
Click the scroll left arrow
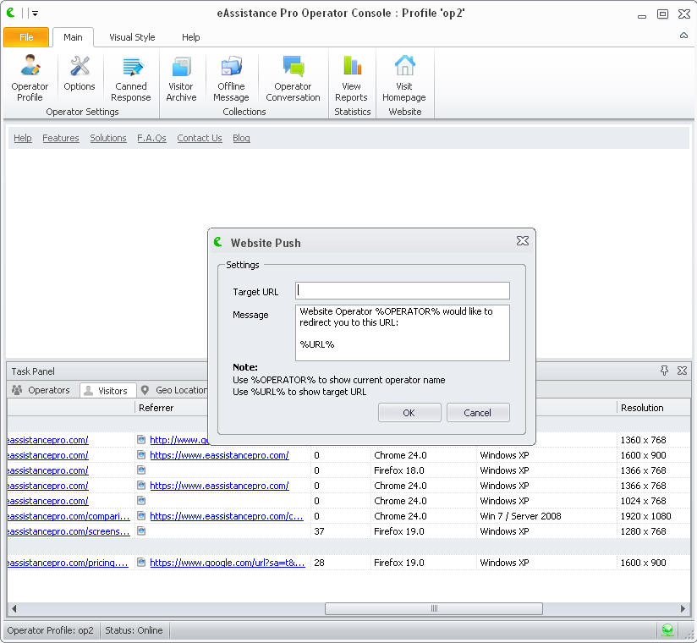[x=14, y=608]
